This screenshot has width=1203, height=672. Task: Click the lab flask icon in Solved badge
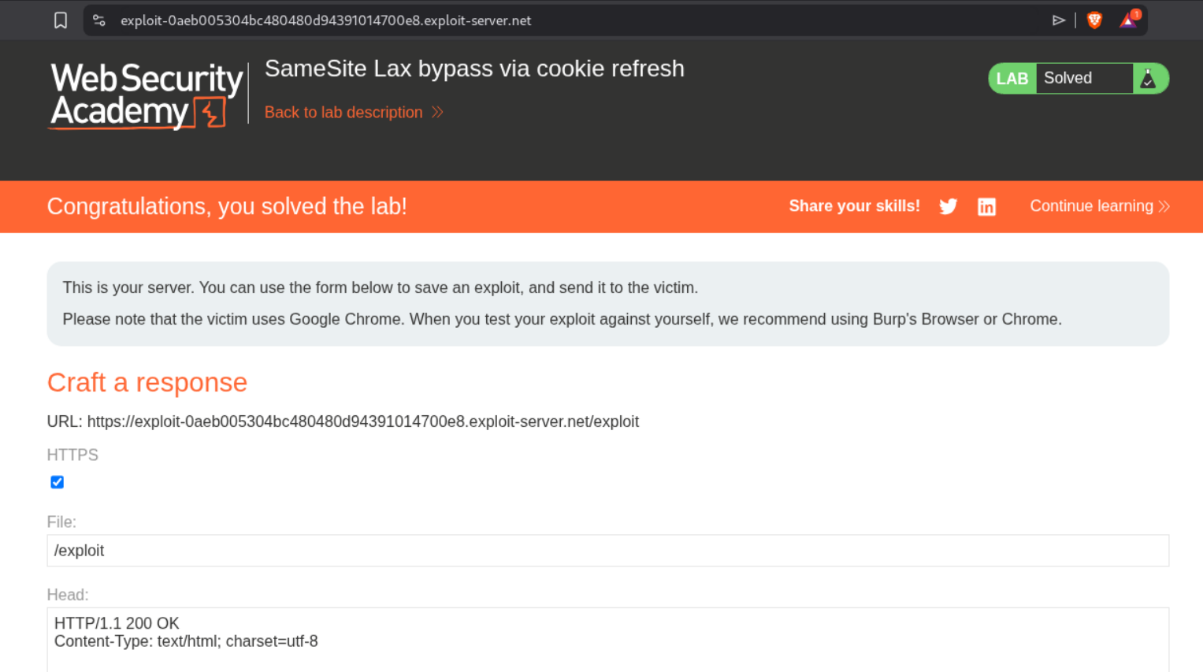coord(1149,79)
